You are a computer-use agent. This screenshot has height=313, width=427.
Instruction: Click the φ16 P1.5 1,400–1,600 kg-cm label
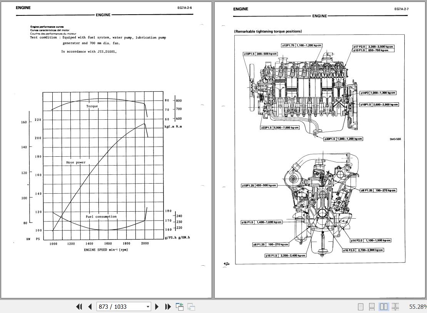(x=262, y=223)
